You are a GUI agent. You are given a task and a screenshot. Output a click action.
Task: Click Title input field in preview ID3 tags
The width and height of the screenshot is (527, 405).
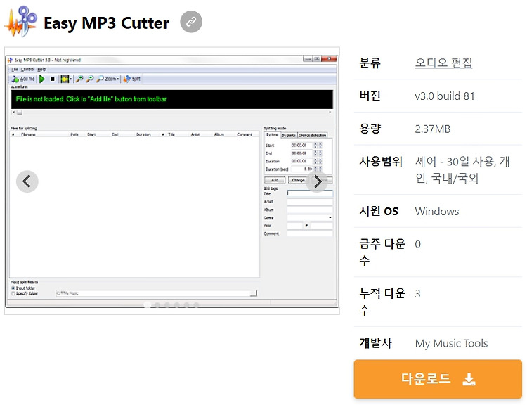[310, 193]
